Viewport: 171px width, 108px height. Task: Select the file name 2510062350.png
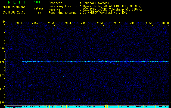(14, 7)
